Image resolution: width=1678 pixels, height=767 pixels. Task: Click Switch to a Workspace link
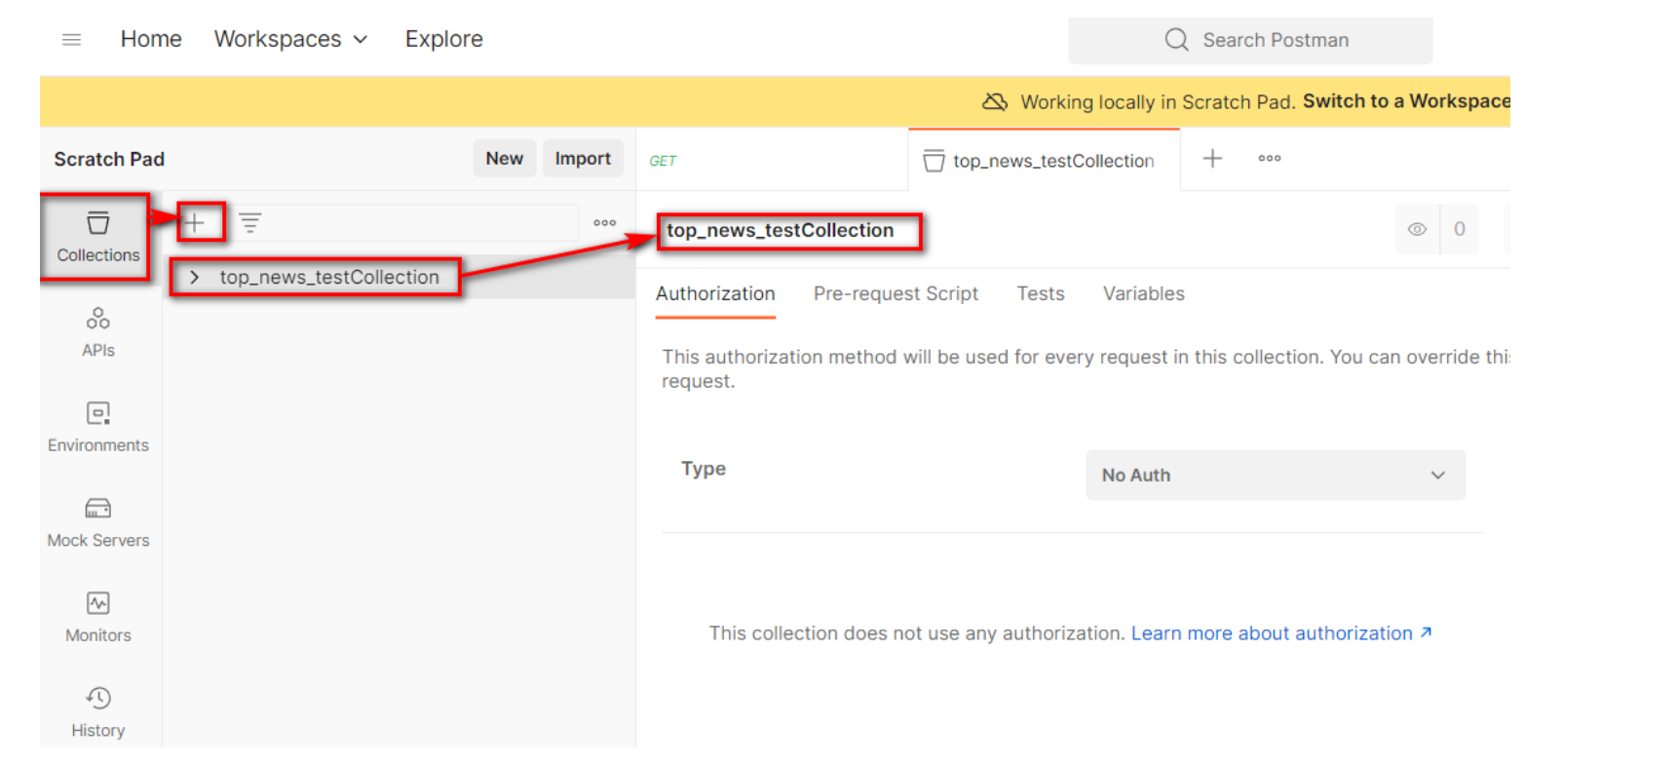1406,101
